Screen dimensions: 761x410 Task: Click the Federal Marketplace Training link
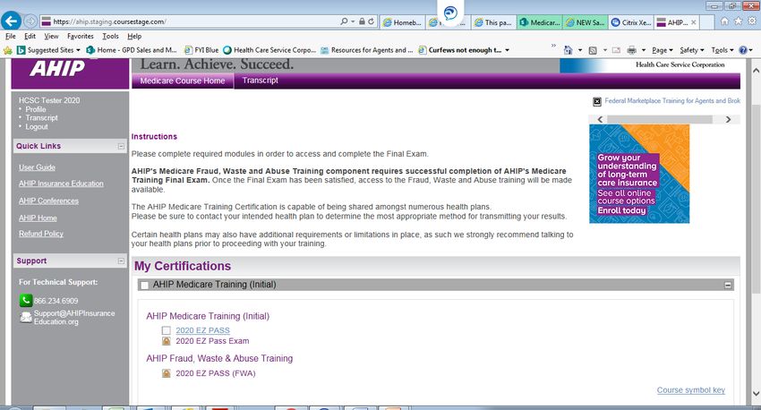tap(672, 101)
